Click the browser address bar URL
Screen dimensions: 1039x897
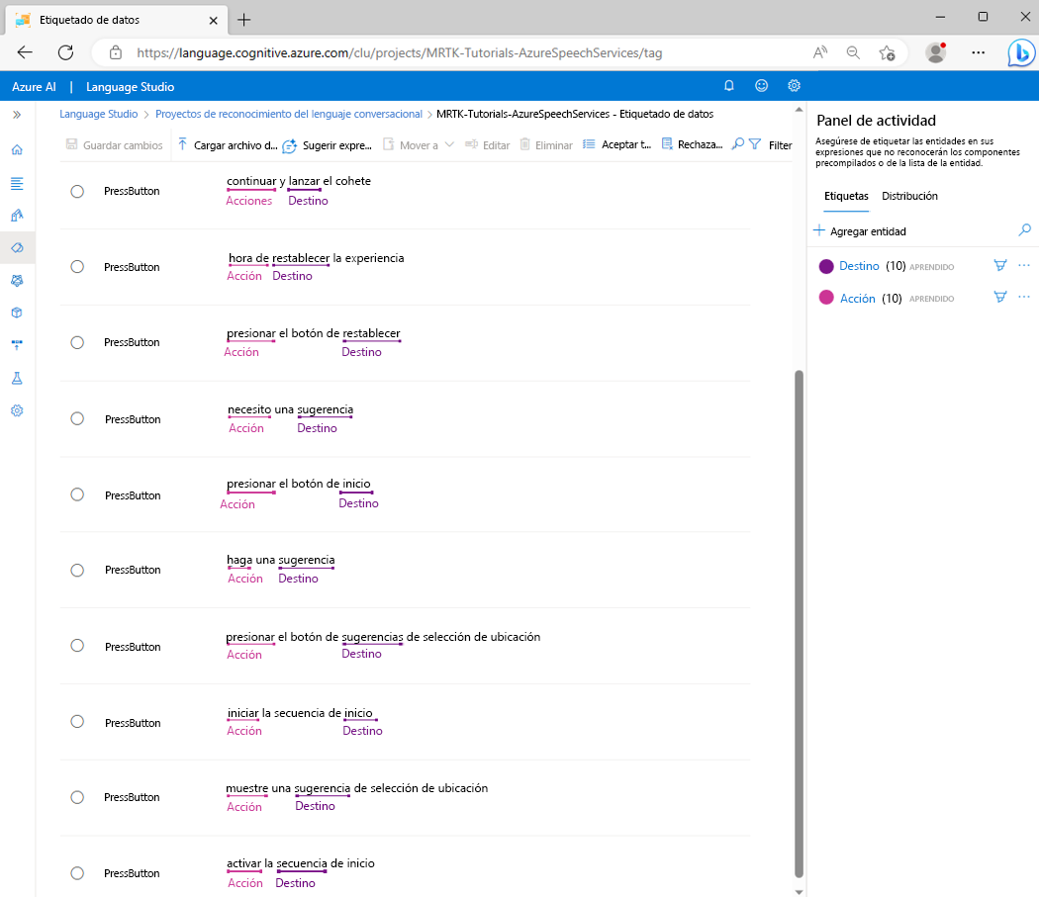coord(400,53)
